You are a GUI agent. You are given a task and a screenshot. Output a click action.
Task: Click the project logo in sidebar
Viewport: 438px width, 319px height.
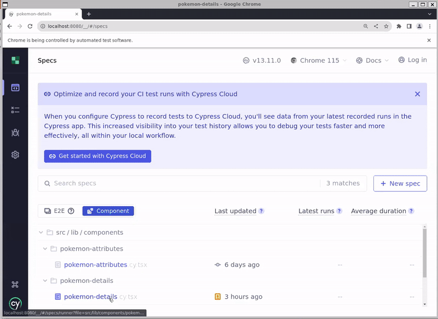tap(15, 60)
